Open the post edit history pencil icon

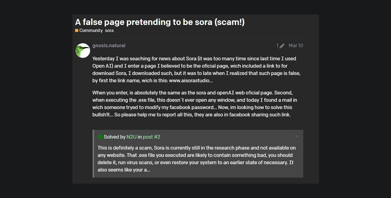(282, 46)
